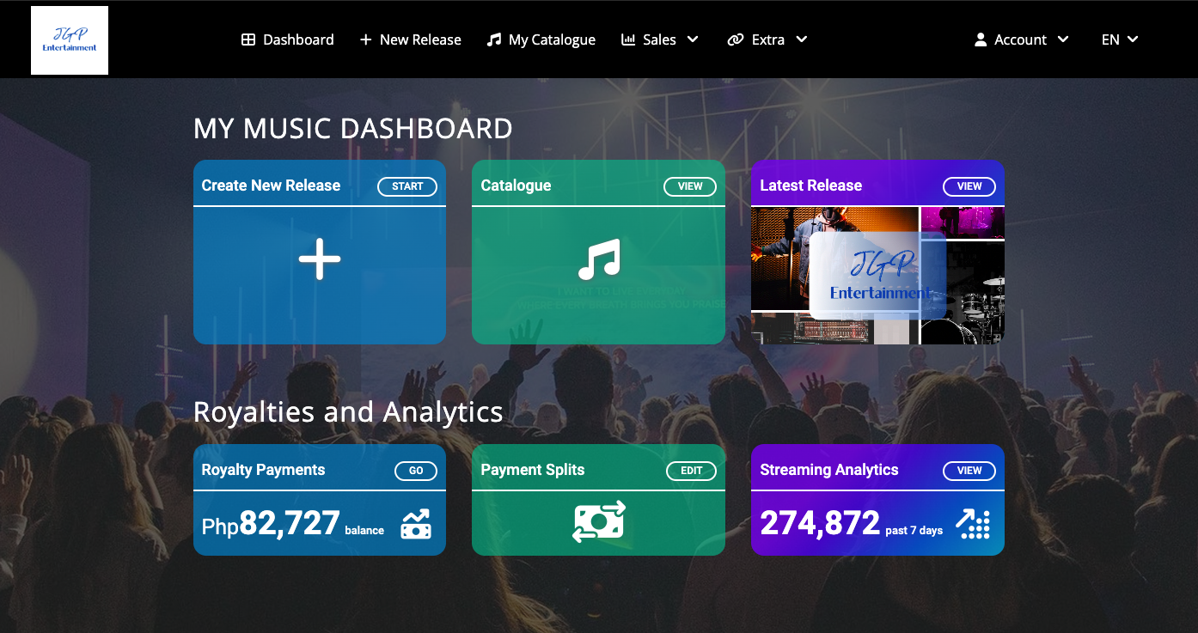The height and width of the screenshot is (633, 1198).
Task: Click the bar chart icon beside Sales
Action: pos(627,39)
